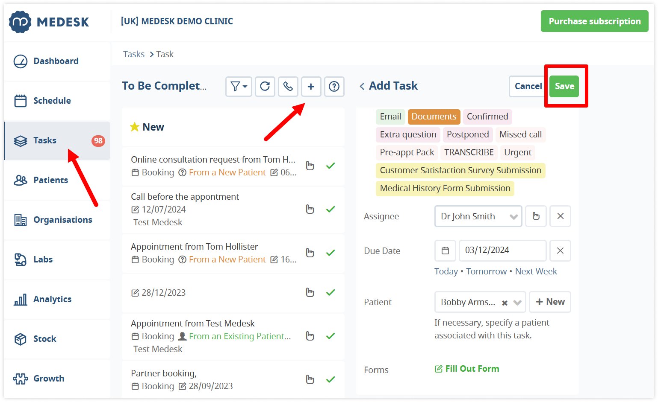Screen dimensions: 658x402
Task: Open the filter dropdown in tasks toolbar
Action: 239,87
